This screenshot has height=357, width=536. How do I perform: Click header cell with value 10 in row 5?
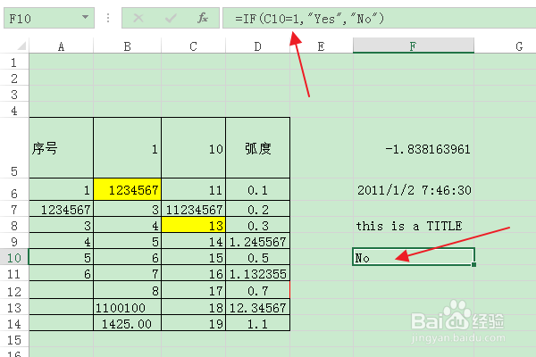(194, 148)
